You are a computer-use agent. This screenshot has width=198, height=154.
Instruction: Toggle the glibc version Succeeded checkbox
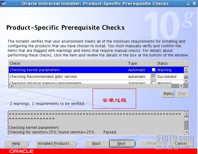coord(153,76)
